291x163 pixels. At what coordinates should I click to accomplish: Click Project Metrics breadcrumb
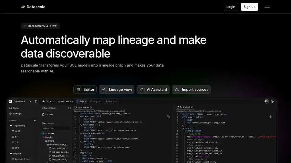(x=66, y=101)
